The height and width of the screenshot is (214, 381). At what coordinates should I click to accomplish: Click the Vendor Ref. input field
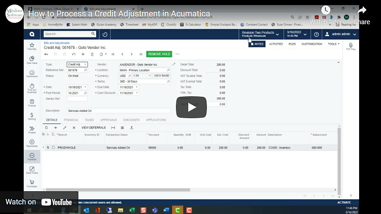[77, 99]
